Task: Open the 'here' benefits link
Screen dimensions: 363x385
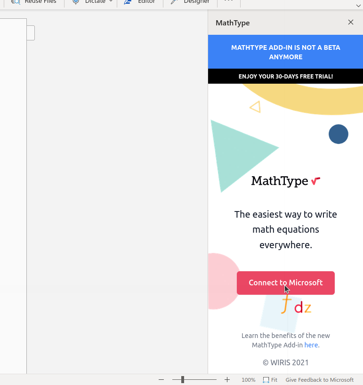Action: coord(311,345)
